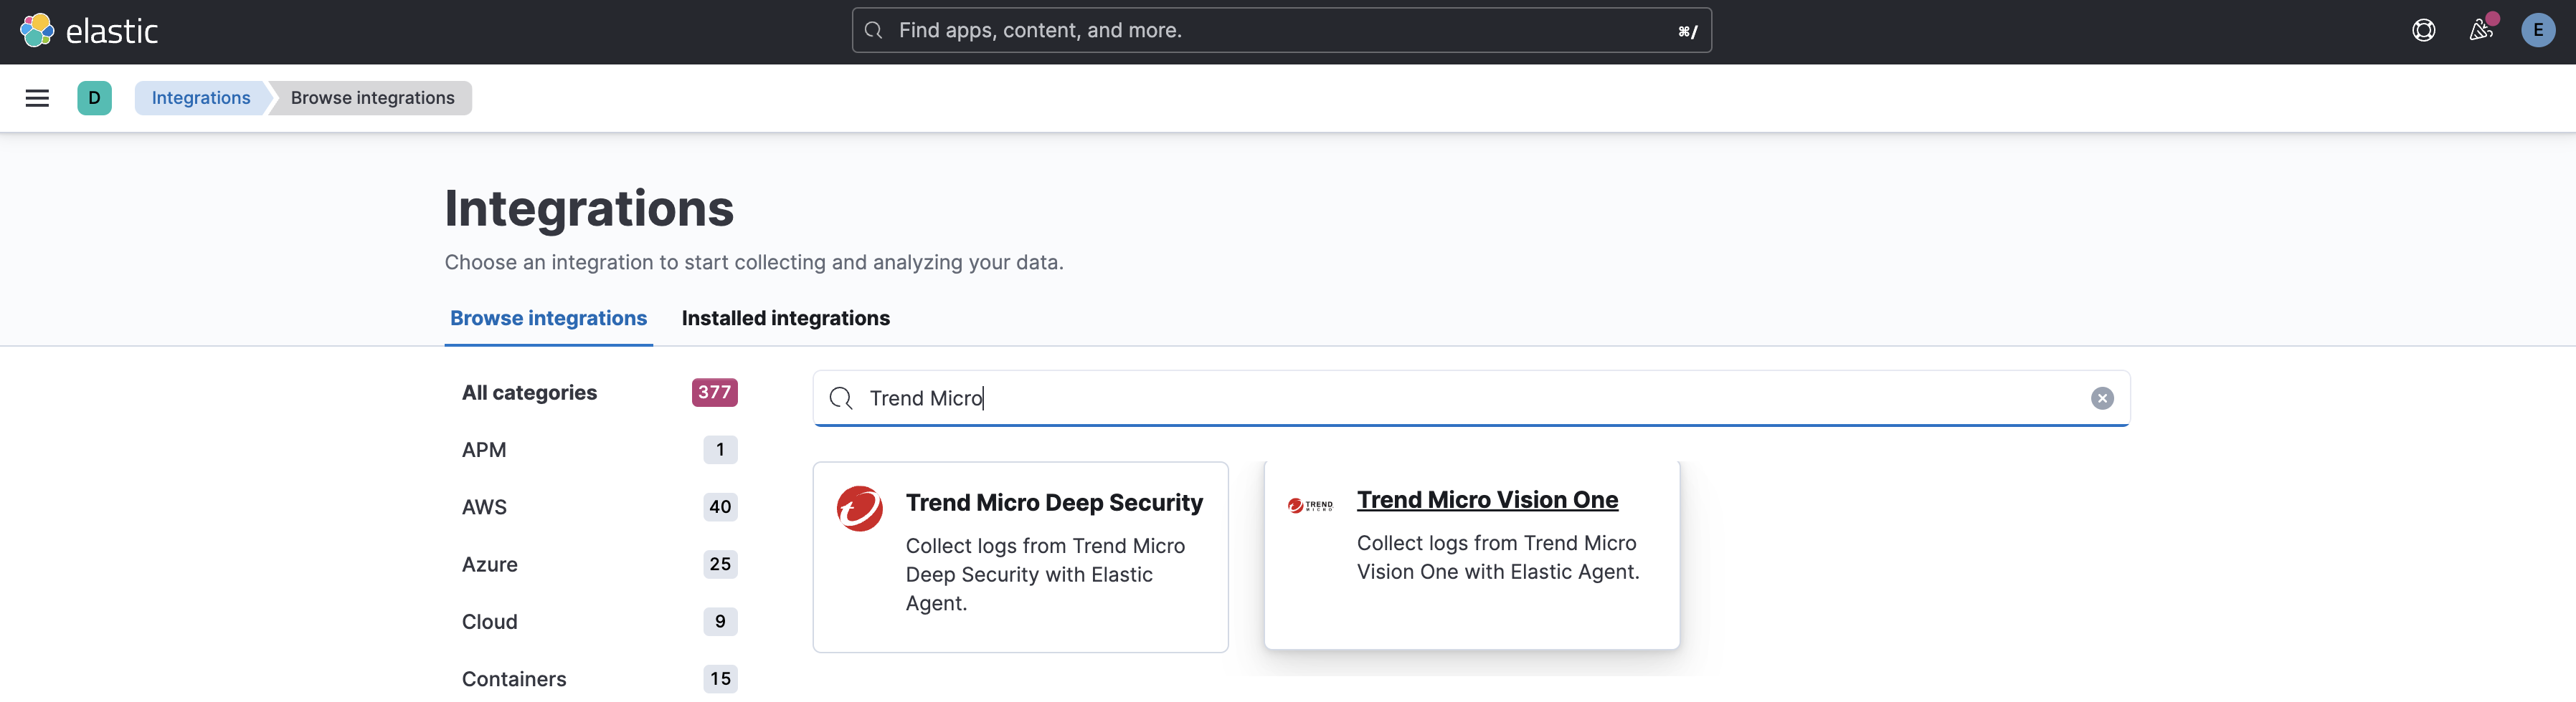Open Trend Micro Vision One link
The image size is (2576, 702).
click(1487, 500)
